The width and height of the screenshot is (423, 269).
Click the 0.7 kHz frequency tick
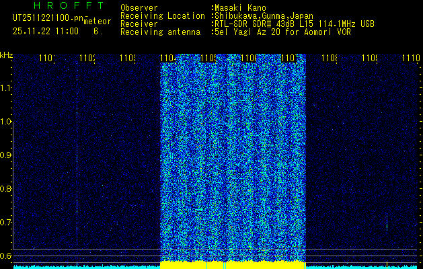pos(6,223)
